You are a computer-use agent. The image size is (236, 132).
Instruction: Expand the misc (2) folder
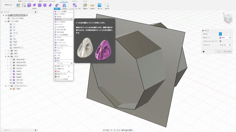tap(8, 68)
